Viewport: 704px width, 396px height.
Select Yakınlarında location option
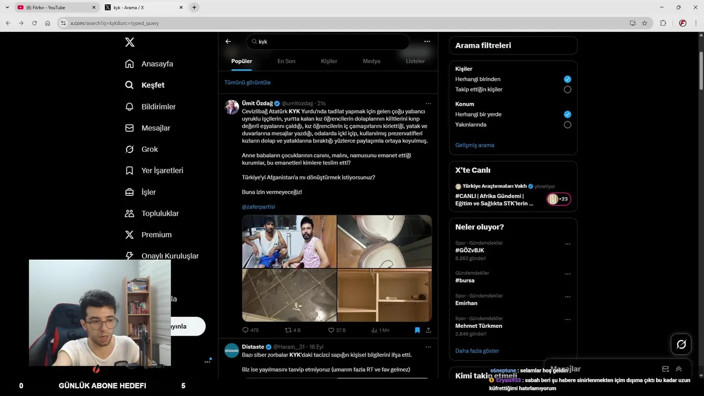pos(568,125)
